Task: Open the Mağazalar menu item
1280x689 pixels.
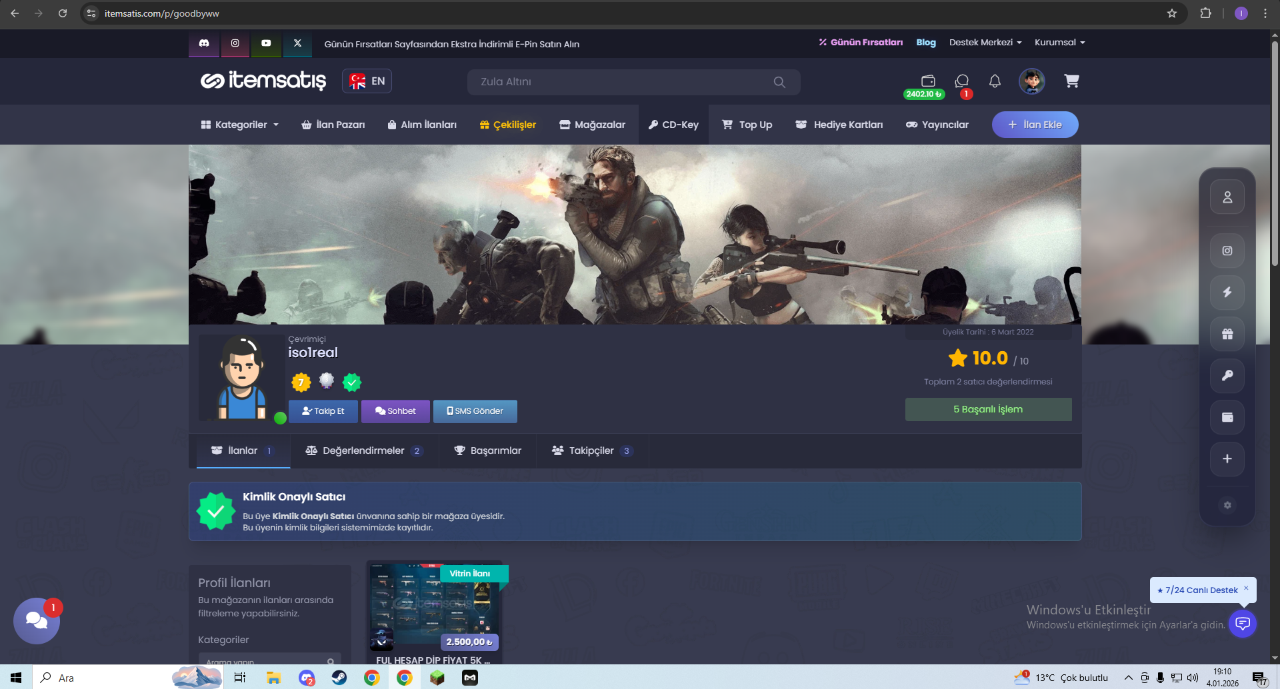Action: pyautogui.click(x=592, y=125)
